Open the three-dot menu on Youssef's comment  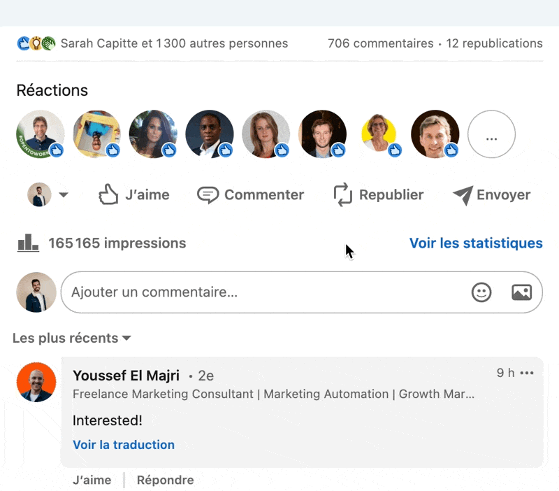tap(527, 373)
